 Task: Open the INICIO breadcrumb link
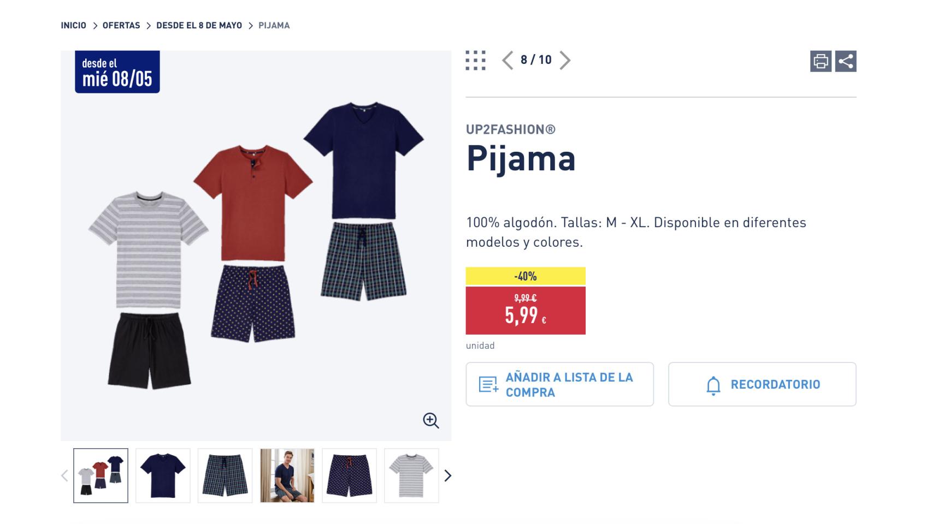point(73,25)
